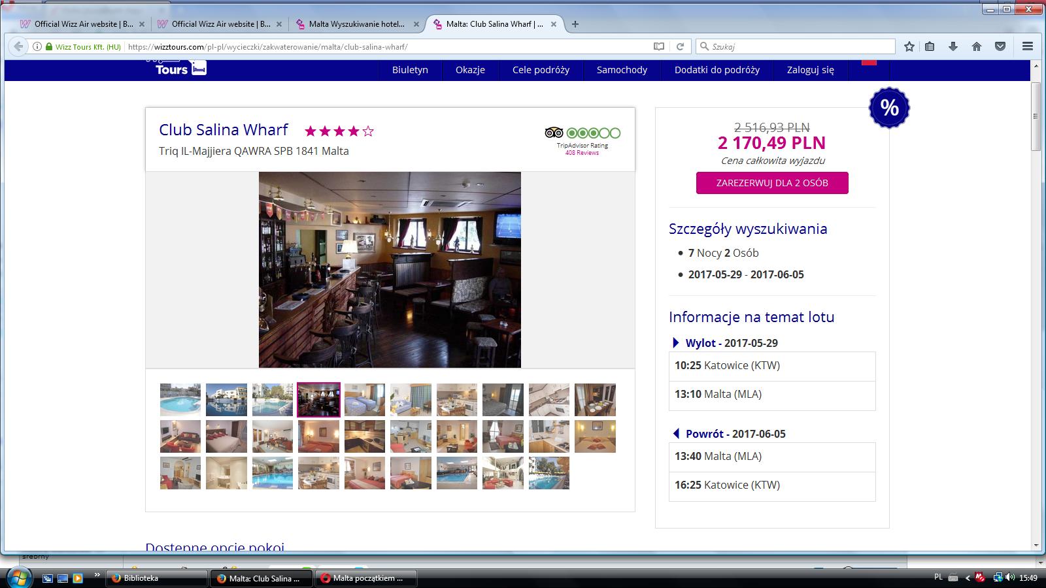The height and width of the screenshot is (588, 1046).
Task: Click the page vertical scrollbar thumb
Action: (1036, 116)
